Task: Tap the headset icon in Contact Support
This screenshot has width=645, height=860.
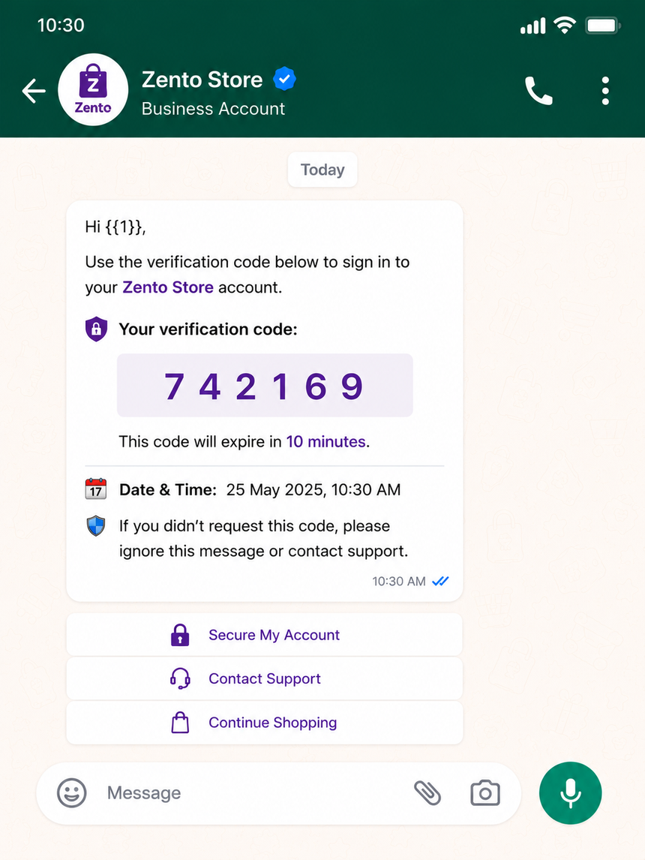Action: [x=180, y=678]
